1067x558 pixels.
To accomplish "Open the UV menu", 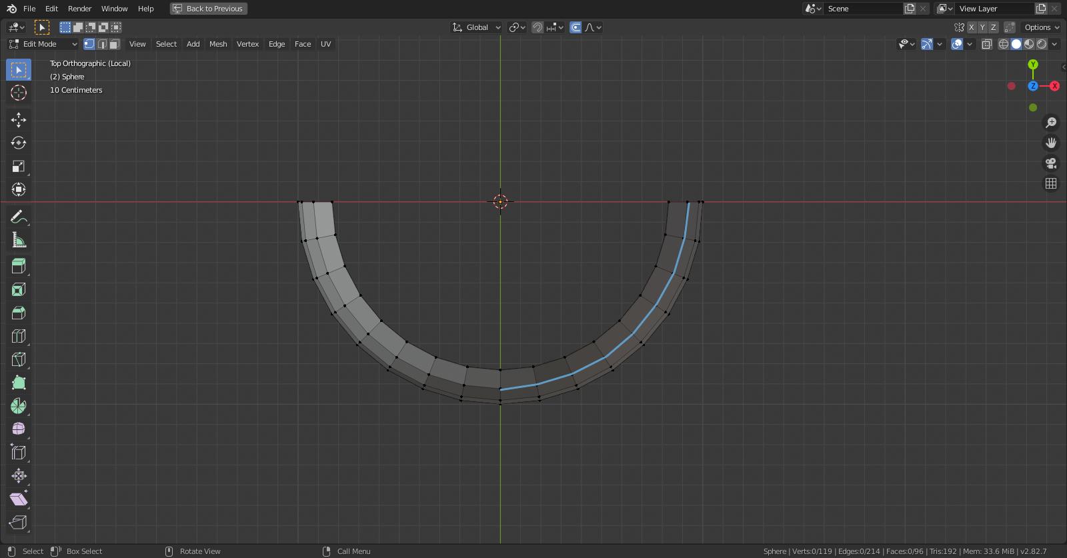I will [x=325, y=44].
